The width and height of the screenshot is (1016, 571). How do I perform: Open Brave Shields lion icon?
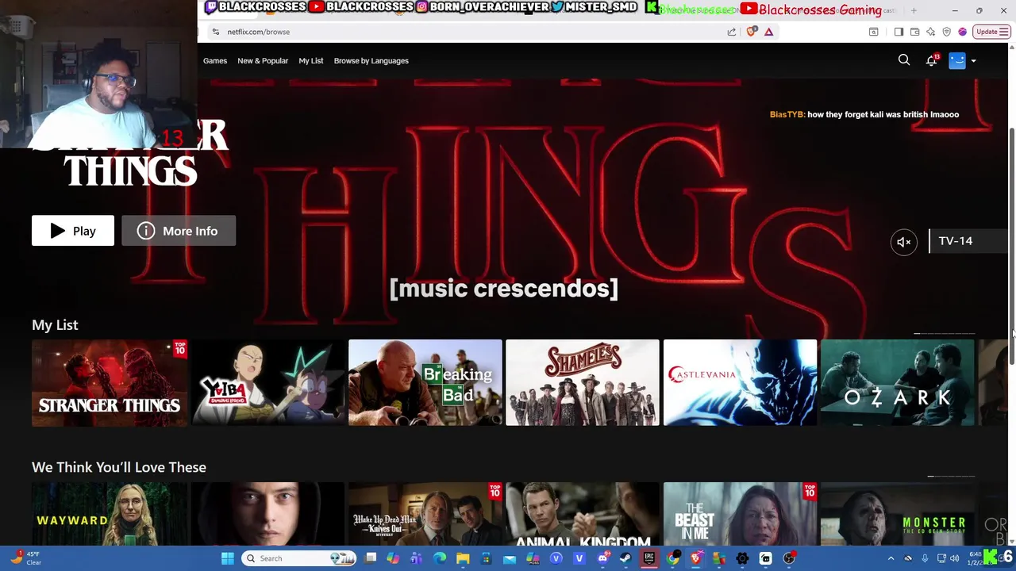point(751,32)
